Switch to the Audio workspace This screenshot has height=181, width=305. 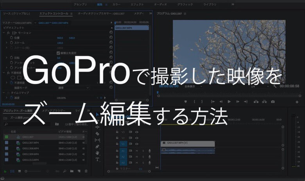pyautogui.click(x=160, y=4)
